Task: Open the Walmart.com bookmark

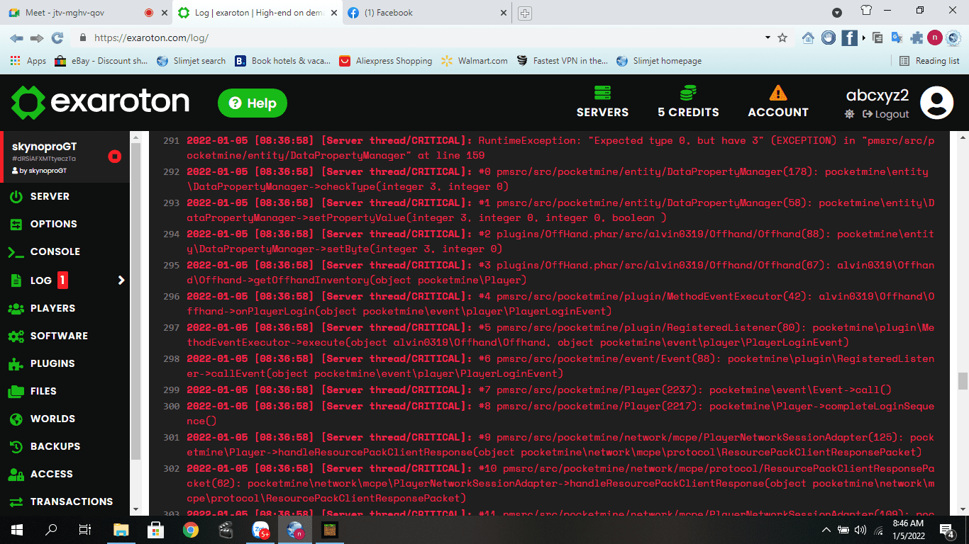Action: pyautogui.click(x=475, y=61)
